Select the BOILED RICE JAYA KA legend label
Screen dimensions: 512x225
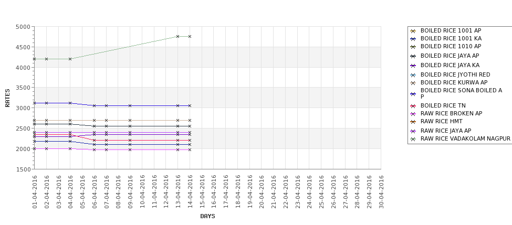(450, 65)
